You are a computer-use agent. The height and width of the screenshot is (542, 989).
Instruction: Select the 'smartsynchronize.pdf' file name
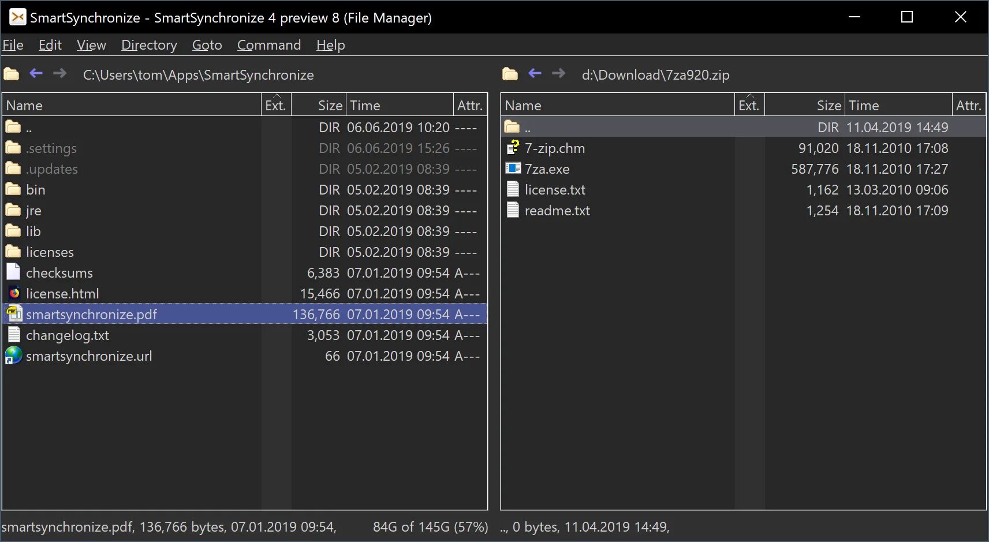pyautogui.click(x=91, y=314)
